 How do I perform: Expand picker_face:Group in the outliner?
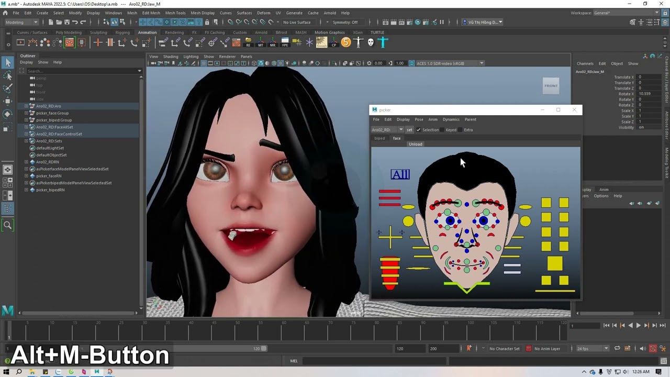coord(26,113)
